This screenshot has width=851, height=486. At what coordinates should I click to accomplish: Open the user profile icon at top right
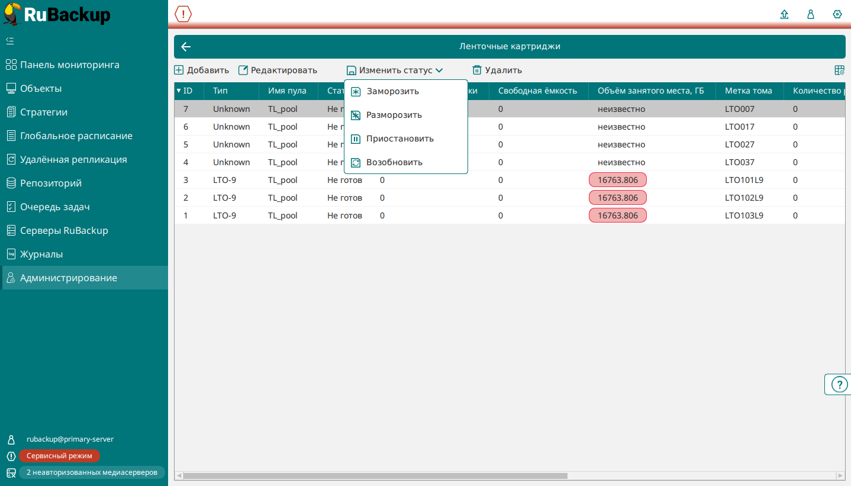tap(811, 14)
